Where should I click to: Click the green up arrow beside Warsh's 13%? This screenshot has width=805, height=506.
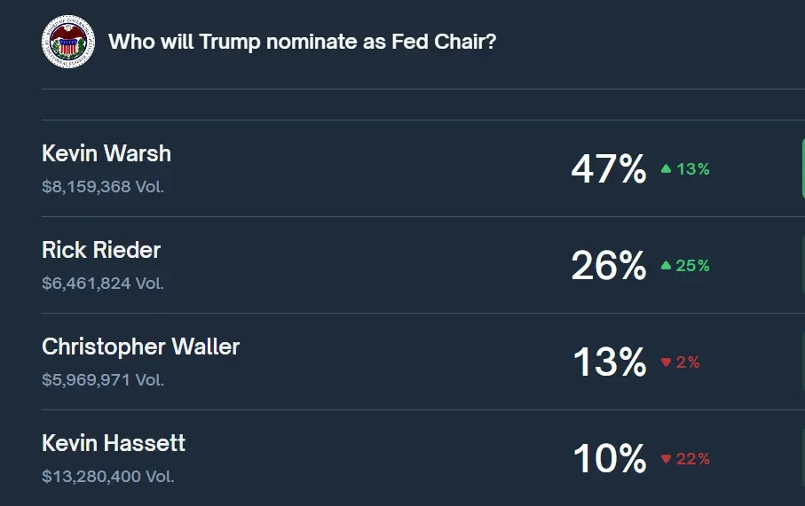pos(666,168)
